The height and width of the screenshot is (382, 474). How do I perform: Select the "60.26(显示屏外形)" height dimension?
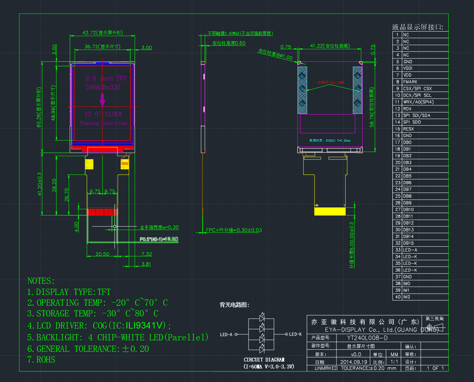coord(39,107)
